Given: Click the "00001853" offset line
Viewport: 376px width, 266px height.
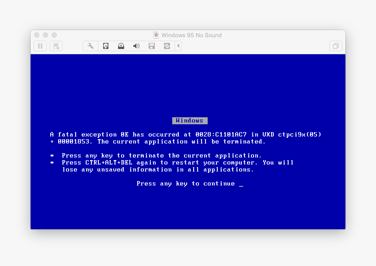Looking at the screenshot, I should (x=158, y=141).
